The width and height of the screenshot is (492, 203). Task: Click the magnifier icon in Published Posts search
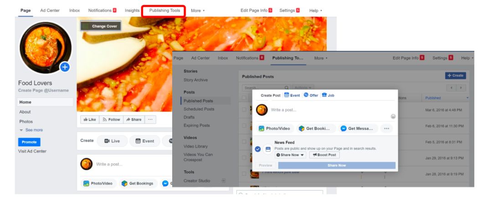(287, 88)
